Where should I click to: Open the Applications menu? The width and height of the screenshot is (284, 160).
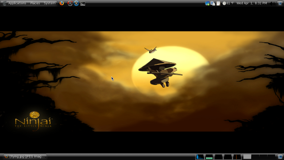17,3
